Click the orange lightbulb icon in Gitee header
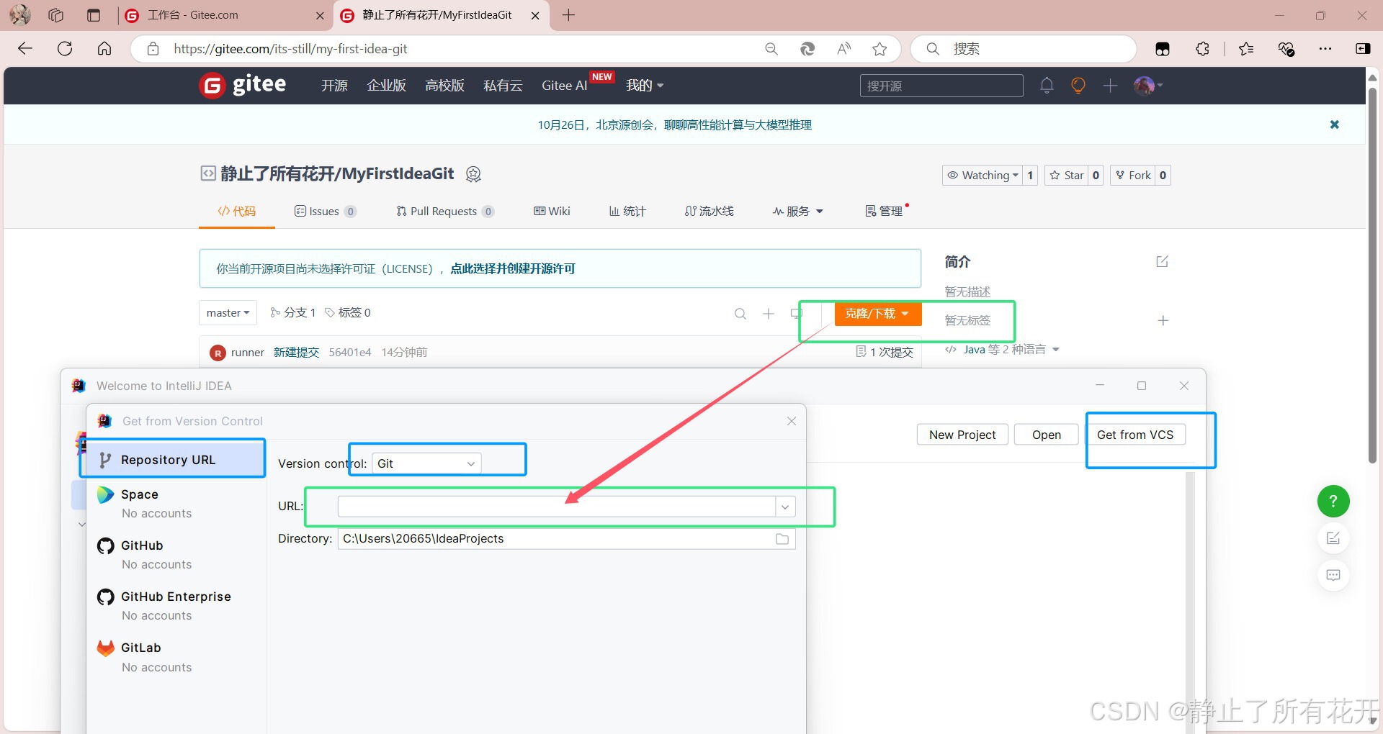 tap(1078, 86)
